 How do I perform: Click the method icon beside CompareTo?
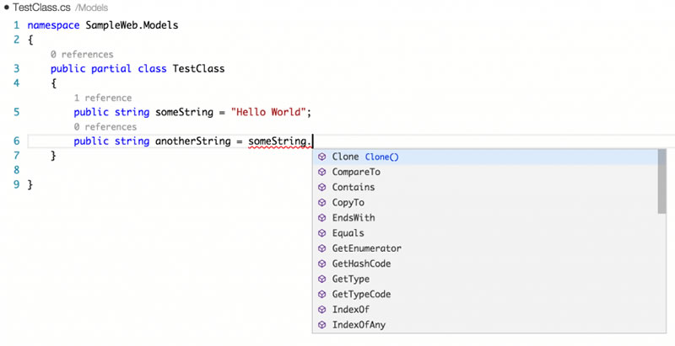(x=321, y=172)
